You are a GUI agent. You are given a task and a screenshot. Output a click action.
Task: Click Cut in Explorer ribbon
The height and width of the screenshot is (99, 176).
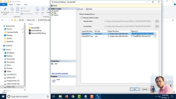pyautogui.click(x=23, y=8)
